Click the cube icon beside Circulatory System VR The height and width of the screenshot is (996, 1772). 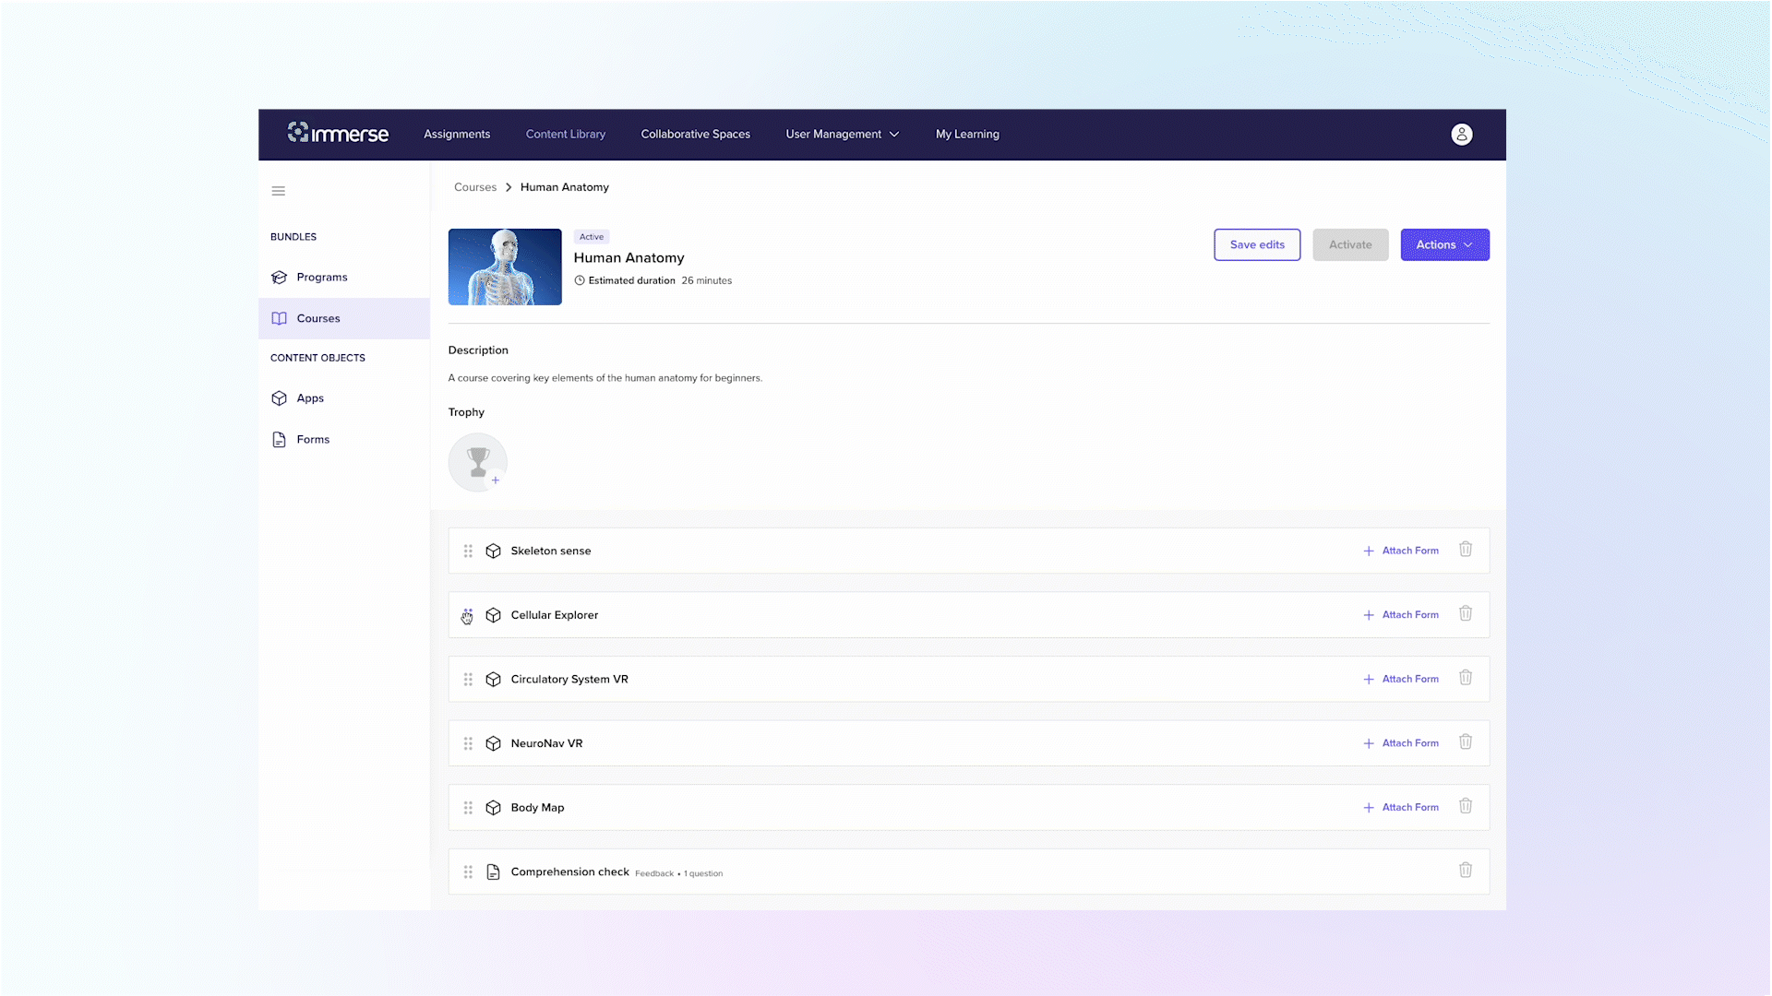point(494,680)
